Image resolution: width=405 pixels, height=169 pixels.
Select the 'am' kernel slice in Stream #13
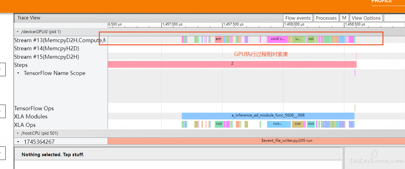[218, 39]
